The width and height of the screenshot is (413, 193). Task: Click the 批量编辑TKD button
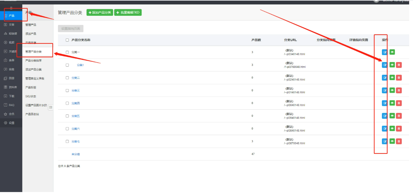[x=128, y=13]
